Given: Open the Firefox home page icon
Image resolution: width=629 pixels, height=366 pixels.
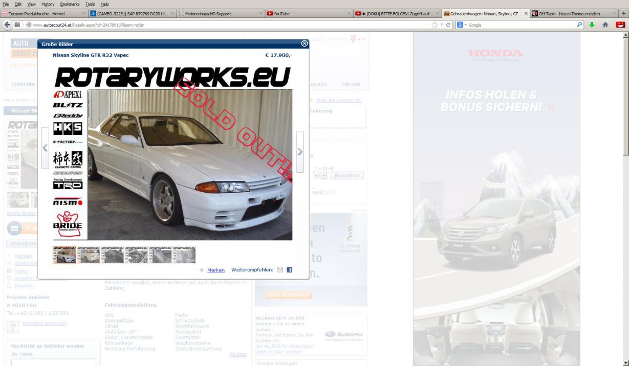Looking at the screenshot, I should 605,25.
